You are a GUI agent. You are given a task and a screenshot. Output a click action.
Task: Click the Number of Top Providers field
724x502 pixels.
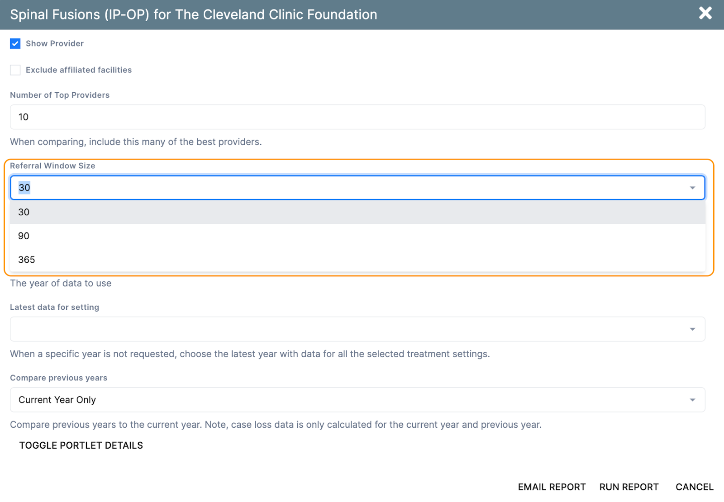[357, 117]
